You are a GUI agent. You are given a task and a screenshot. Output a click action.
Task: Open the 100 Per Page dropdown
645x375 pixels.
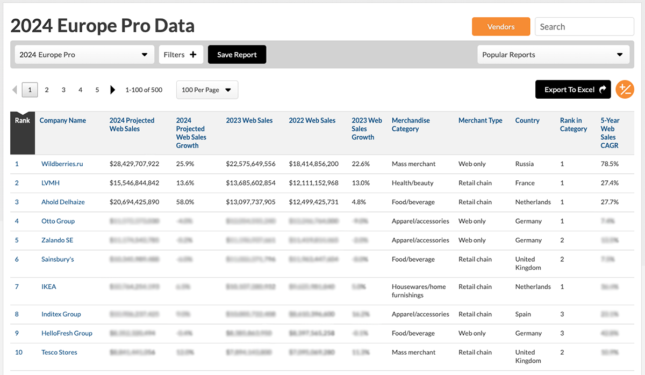[x=207, y=90]
